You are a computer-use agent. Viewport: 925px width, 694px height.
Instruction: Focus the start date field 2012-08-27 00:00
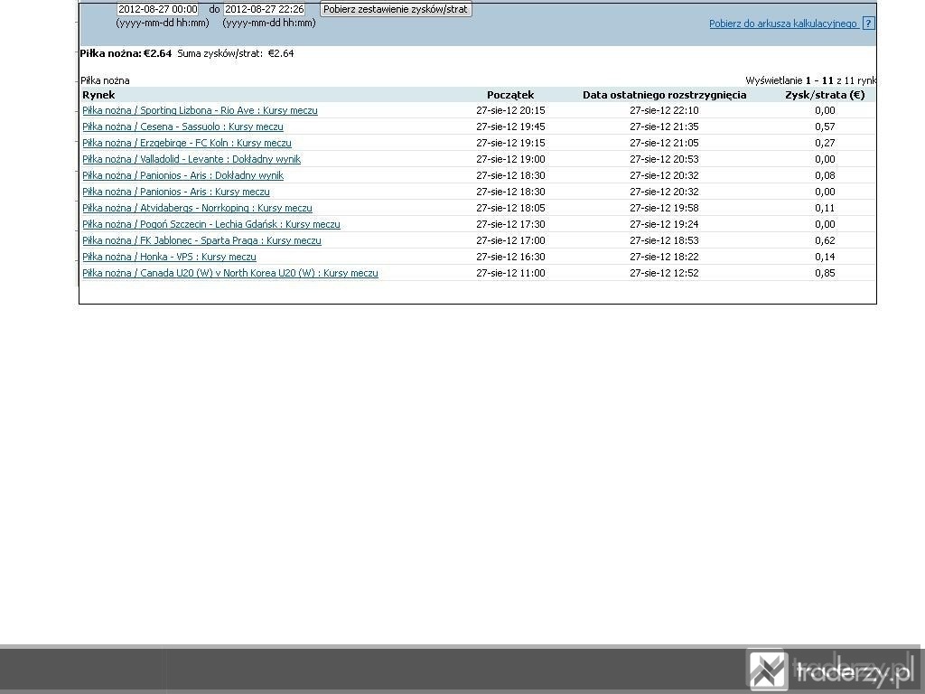(157, 9)
